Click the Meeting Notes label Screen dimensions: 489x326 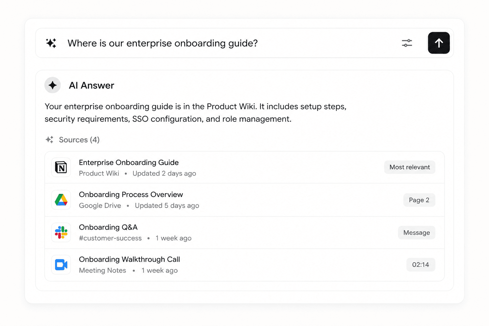click(103, 270)
